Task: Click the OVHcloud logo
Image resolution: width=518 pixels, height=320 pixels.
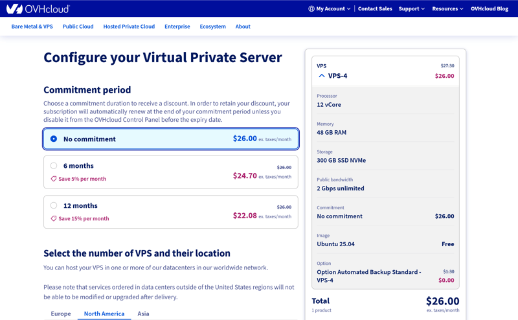Action: coord(38,9)
